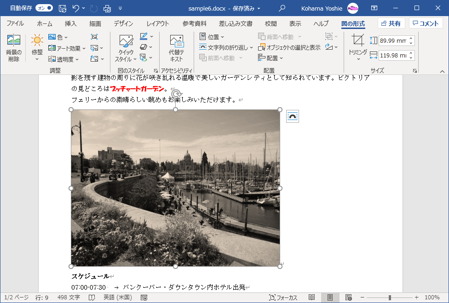Open the クイックスタイル gallery icon
Screen dimensions: 449x303
[126, 41]
